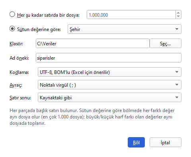Click the row count field showing 1.000.000
This screenshot has width=191, height=157.
[131, 15]
